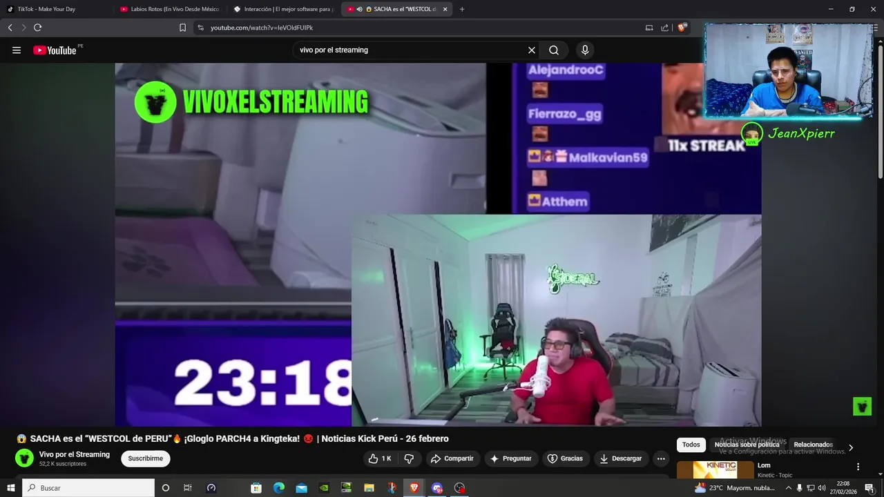The height and width of the screenshot is (497, 884).
Task: Open options menu for Lom video
Action: (x=858, y=467)
